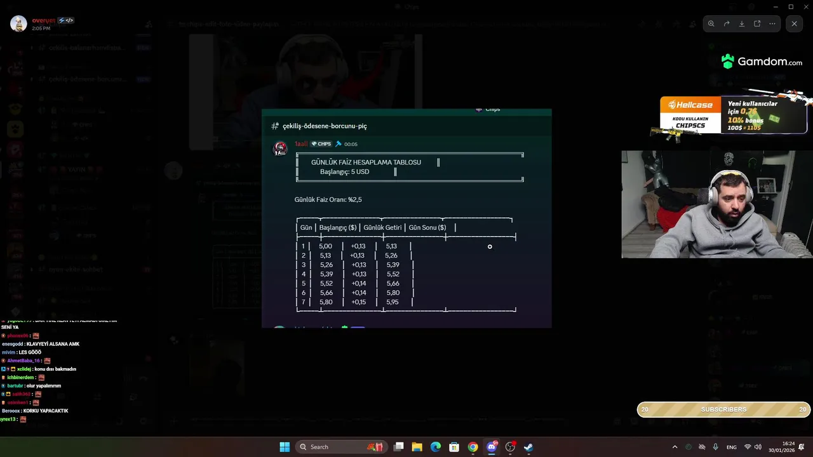The image size is (813, 457).
Task: Switch to Discord from the taskbar
Action: [491, 447]
